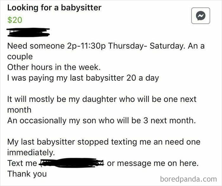
Task: Click the "Text me" words before the number
Action: click(x=22, y=163)
